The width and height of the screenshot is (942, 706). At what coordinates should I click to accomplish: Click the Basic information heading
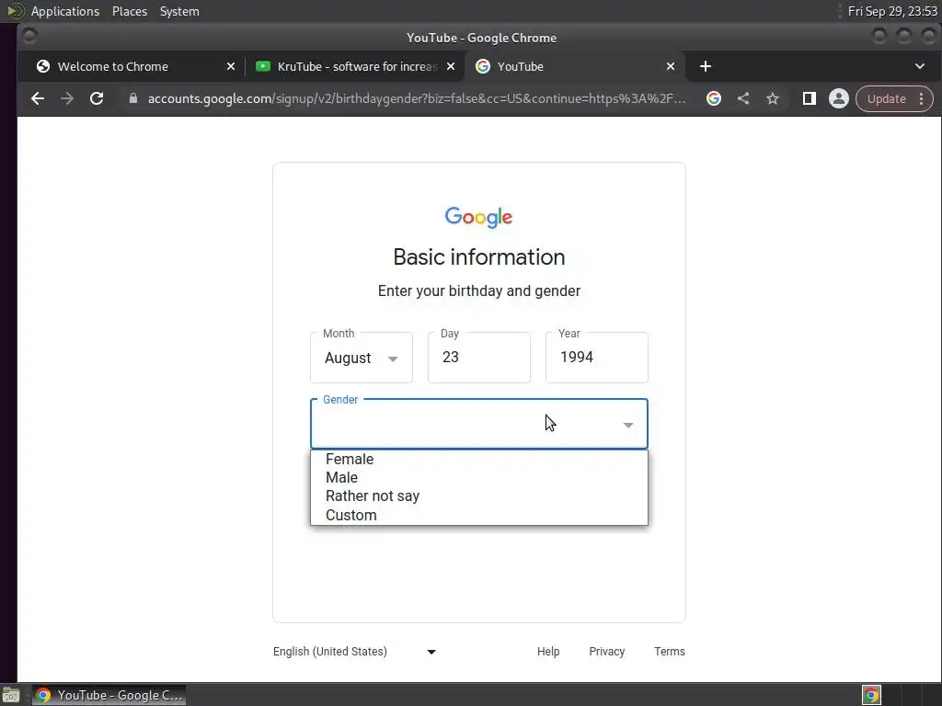(478, 257)
